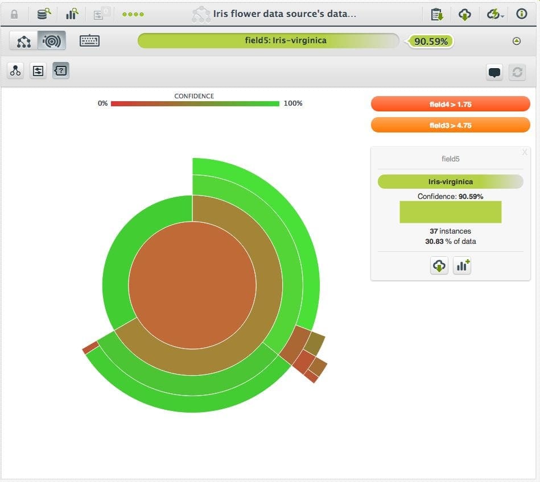Viewport: 540px width, 482px height.
Task: Expand the filter sliders icon
Action: 38,70
